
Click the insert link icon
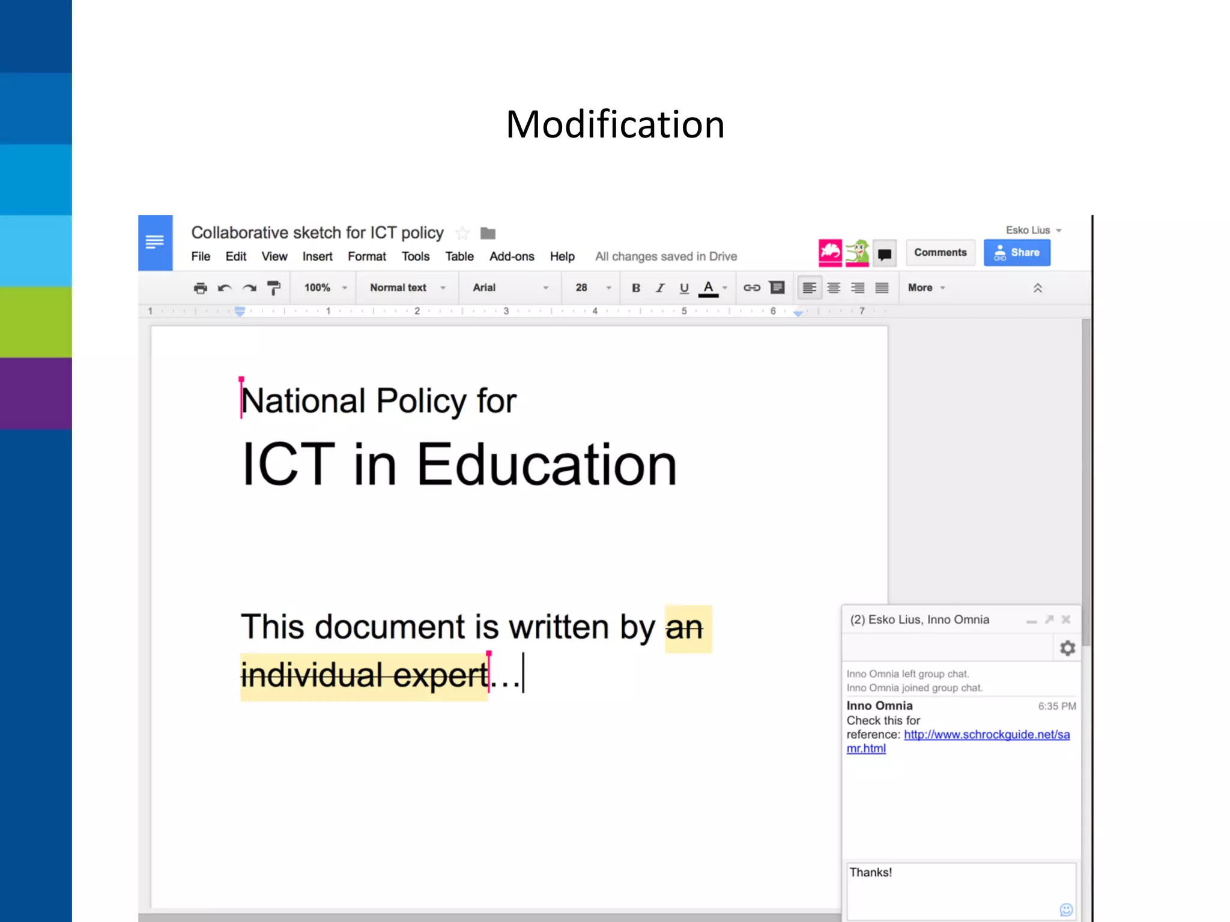pyautogui.click(x=751, y=288)
